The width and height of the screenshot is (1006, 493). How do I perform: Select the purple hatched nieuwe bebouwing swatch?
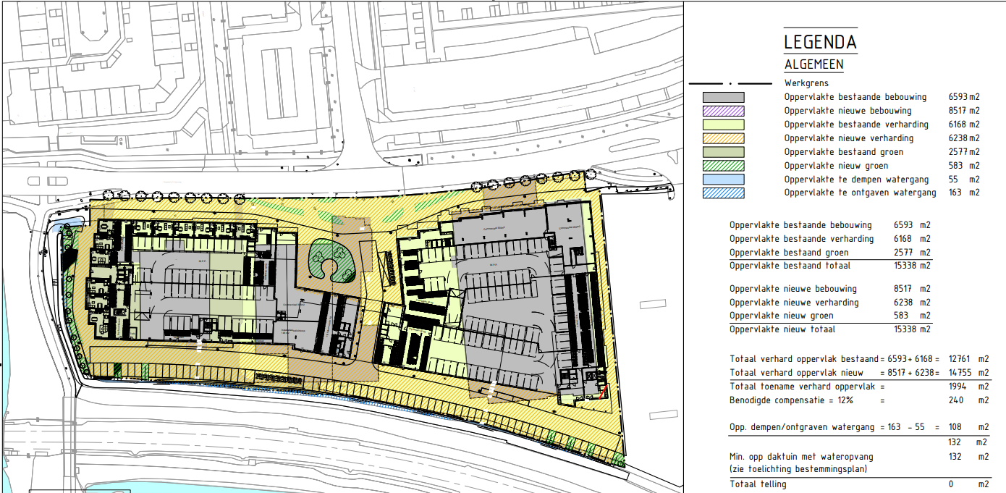(722, 111)
